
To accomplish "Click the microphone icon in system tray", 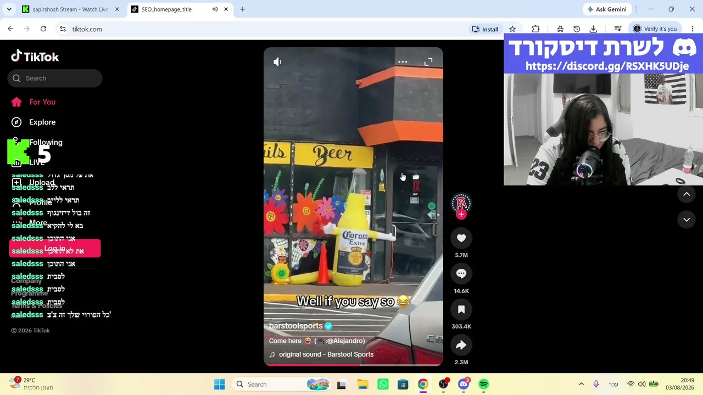I will coord(596,385).
